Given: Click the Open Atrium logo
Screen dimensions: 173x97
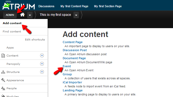Looking at the screenshot, I should click(19, 5).
